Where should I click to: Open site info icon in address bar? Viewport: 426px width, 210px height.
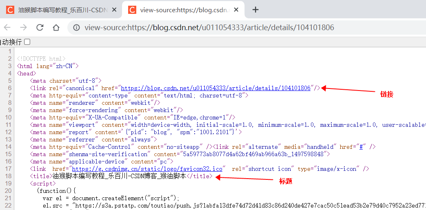click(77, 27)
